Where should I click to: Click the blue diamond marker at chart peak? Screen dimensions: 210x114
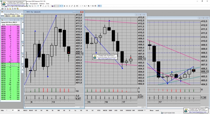point(56,16)
